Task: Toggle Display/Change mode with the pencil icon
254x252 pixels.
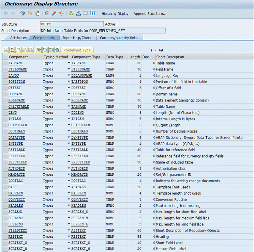Action: [x=23, y=14]
